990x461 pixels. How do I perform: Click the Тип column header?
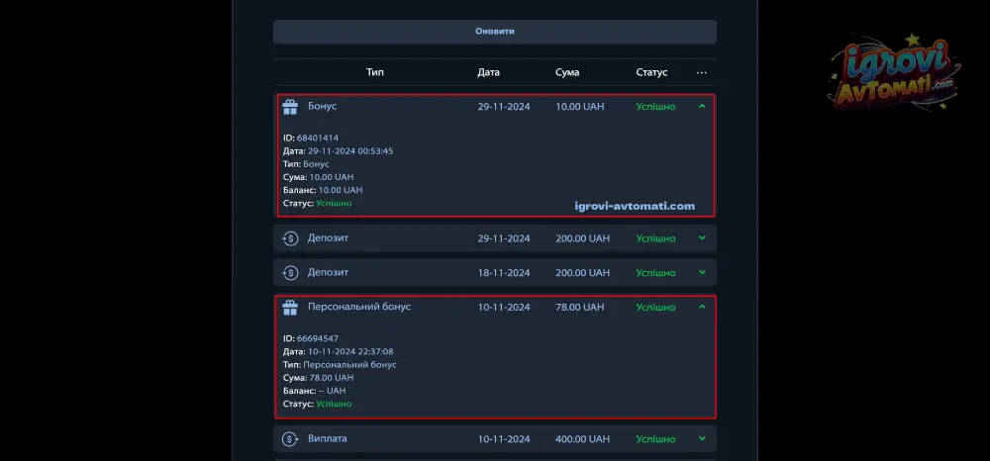tap(375, 72)
